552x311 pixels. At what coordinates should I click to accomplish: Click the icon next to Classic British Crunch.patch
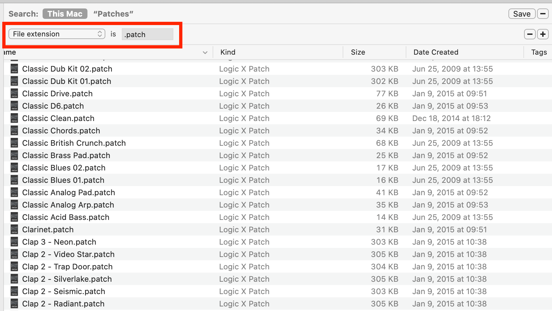point(14,143)
